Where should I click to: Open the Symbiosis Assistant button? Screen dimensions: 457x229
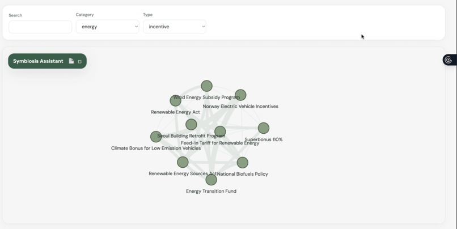pos(47,61)
